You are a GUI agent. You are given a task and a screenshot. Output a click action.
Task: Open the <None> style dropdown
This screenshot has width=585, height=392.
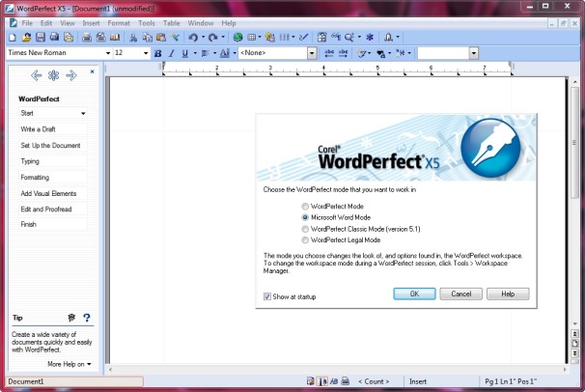tap(312, 53)
